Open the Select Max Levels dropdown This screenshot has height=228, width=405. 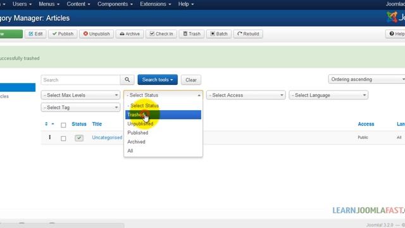pyautogui.click(x=80, y=95)
